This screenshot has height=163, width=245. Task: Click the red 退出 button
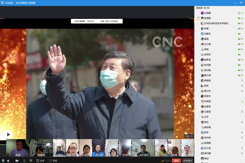(x=176, y=161)
